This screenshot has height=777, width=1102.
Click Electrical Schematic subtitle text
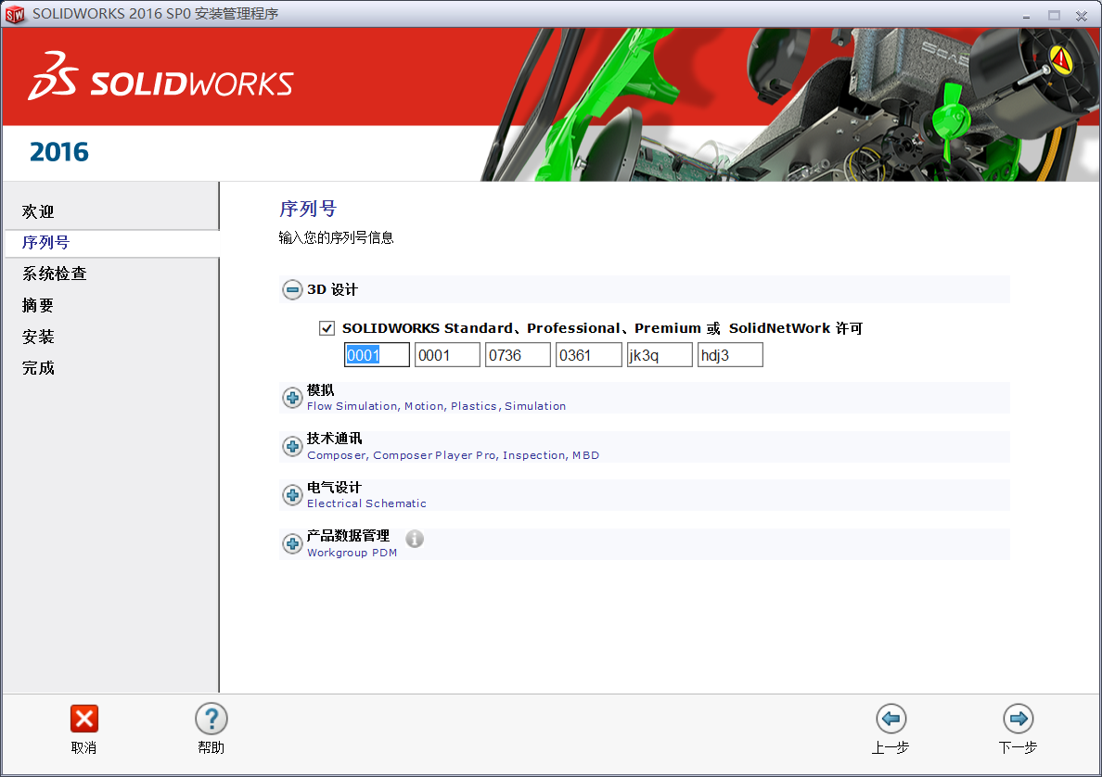click(366, 503)
